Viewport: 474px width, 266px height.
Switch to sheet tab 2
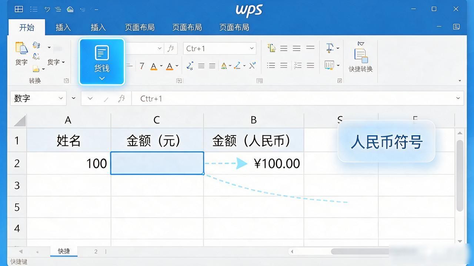click(x=96, y=251)
